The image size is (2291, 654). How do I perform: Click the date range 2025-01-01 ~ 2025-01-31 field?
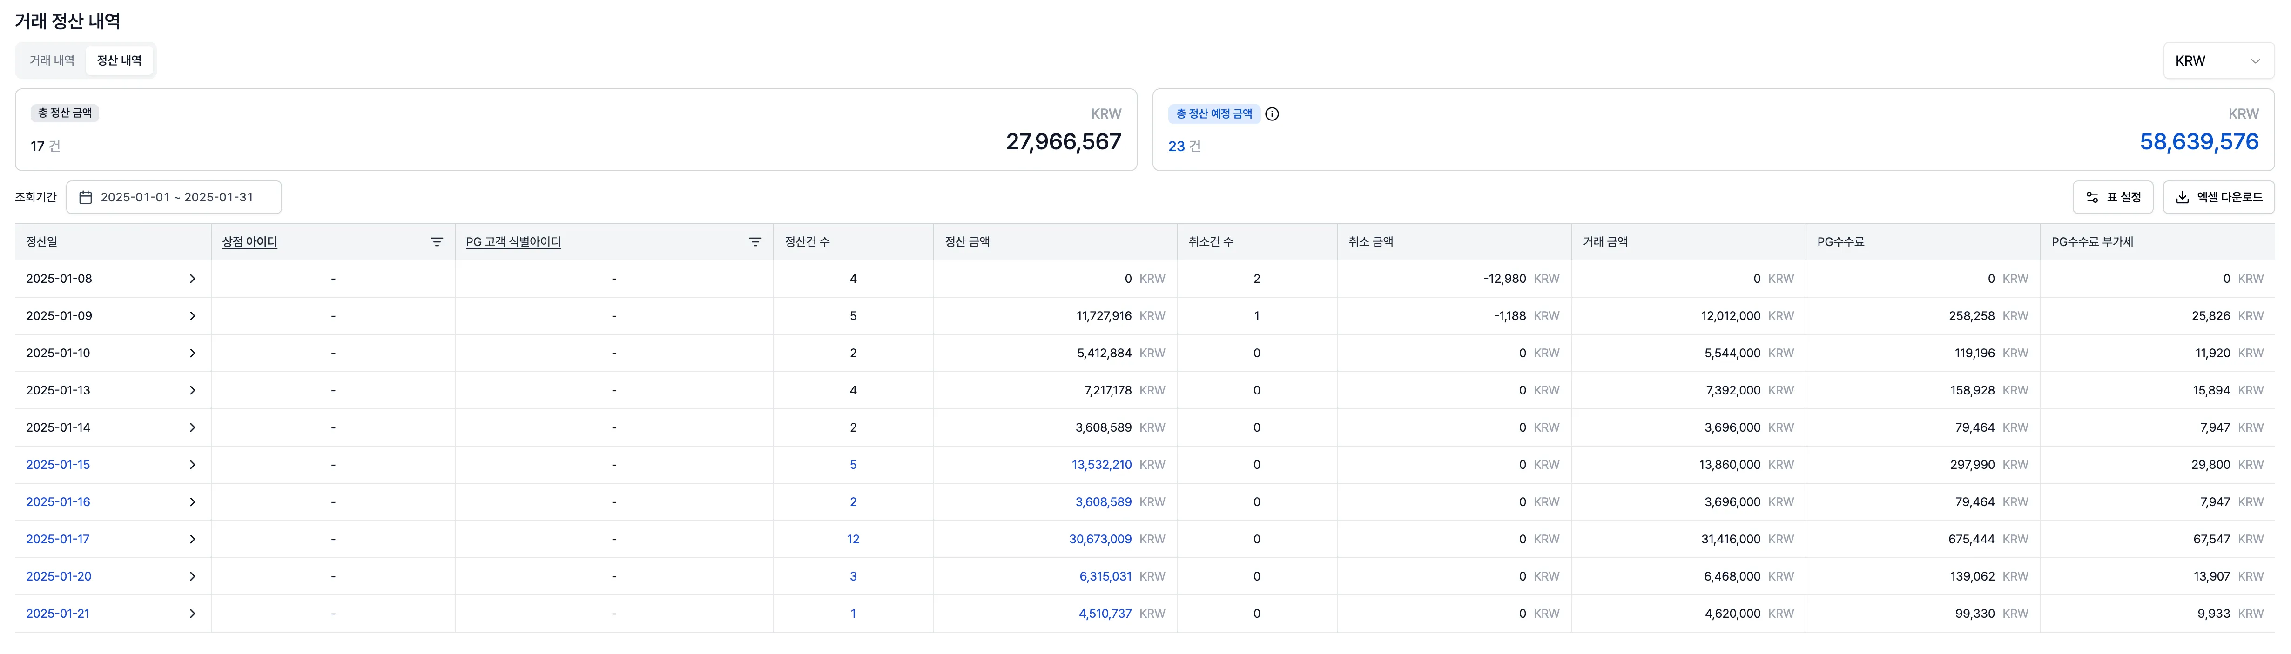[176, 197]
